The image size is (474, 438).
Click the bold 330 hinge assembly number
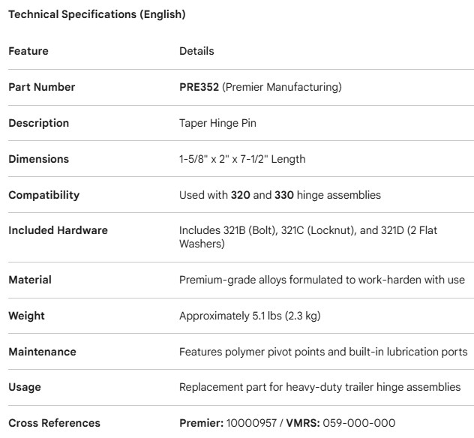(x=285, y=195)
